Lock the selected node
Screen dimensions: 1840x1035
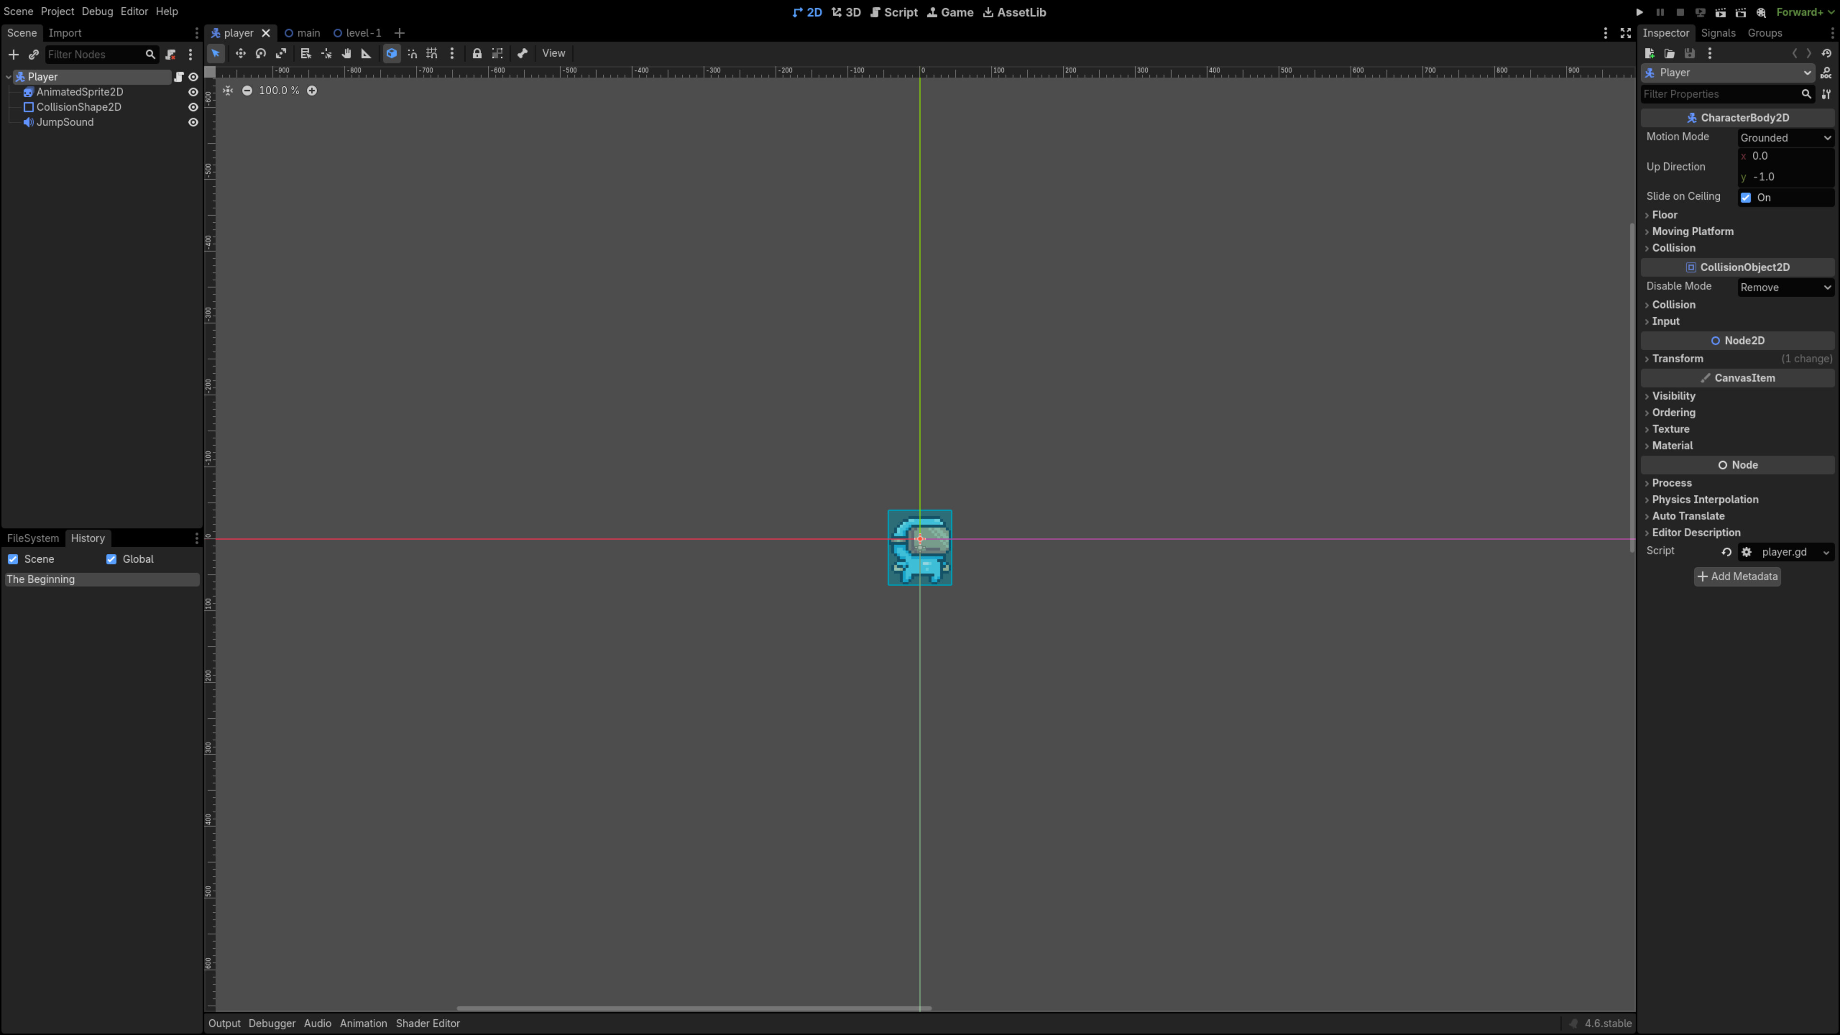[477, 54]
